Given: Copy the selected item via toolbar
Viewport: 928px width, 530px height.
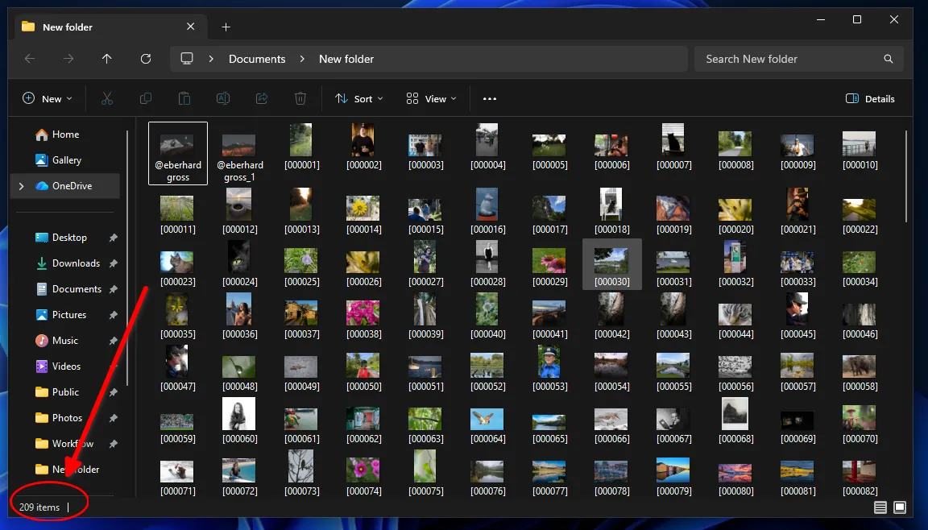Looking at the screenshot, I should 145,98.
